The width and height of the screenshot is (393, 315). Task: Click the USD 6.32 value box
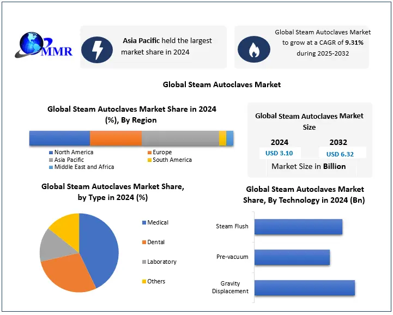(340, 154)
